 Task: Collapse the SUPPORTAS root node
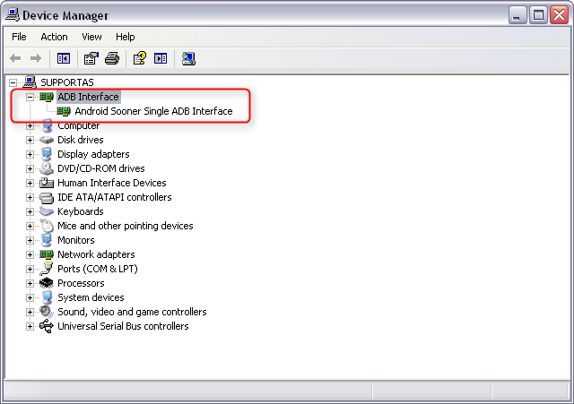(x=13, y=82)
